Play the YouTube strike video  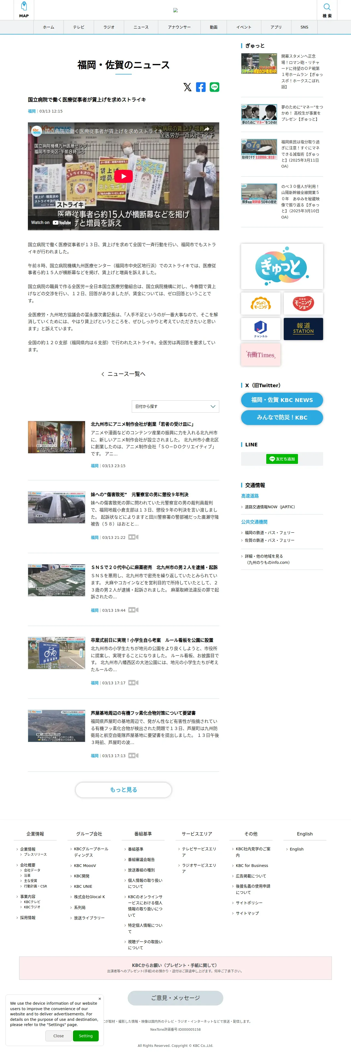[123, 176]
